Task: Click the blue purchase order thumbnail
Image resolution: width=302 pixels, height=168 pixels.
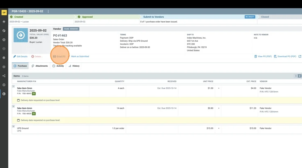Action: (x=21, y=35)
